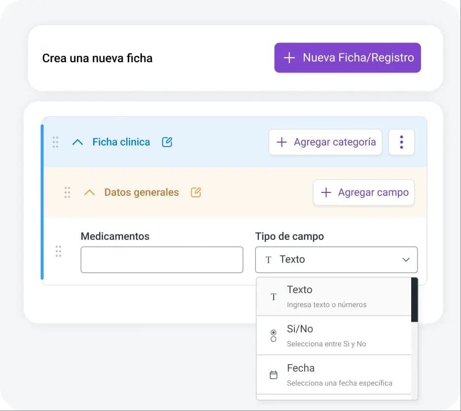Click Agregar categoría to add a category
This screenshot has height=411, width=461.
(x=325, y=142)
